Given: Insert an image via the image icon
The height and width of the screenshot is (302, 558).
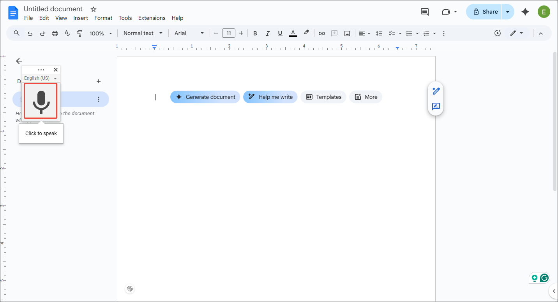Looking at the screenshot, I should 347,33.
